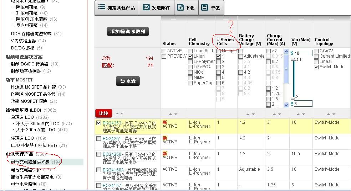This screenshot has height=191, width=351.
Task: Enable the PREVIEW status filter
Action: coord(164,56)
